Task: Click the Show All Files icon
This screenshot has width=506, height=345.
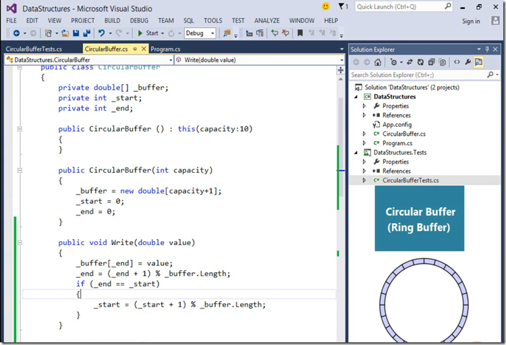Action: click(443, 62)
